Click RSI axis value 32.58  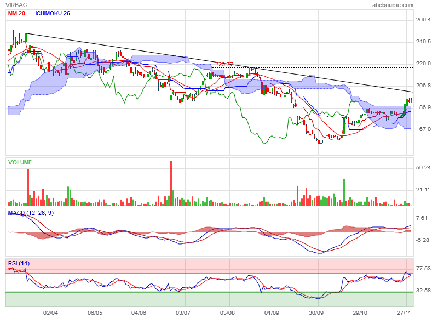(423, 290)
